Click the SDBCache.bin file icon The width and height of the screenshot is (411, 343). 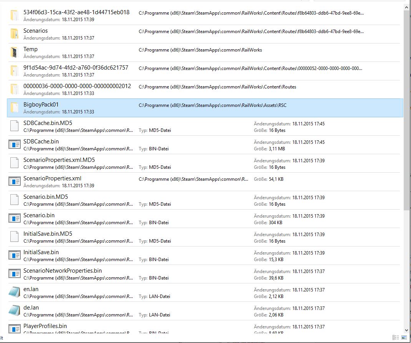coord(15,144)
